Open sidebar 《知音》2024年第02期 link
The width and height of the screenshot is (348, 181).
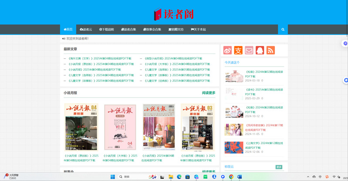[264, 74]
